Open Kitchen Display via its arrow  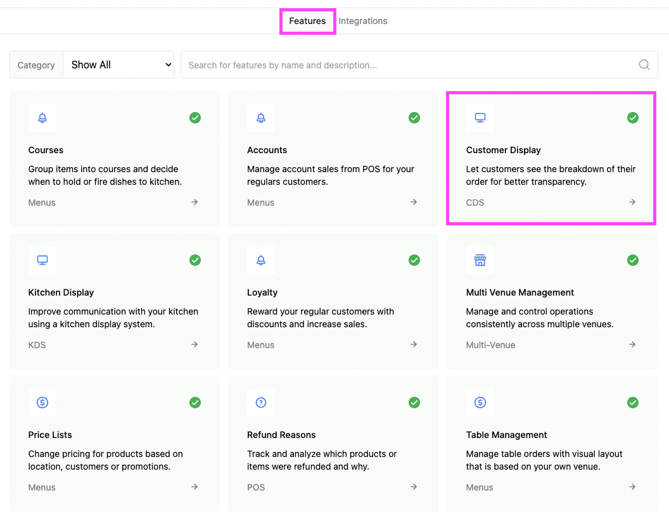coord(194,344)
